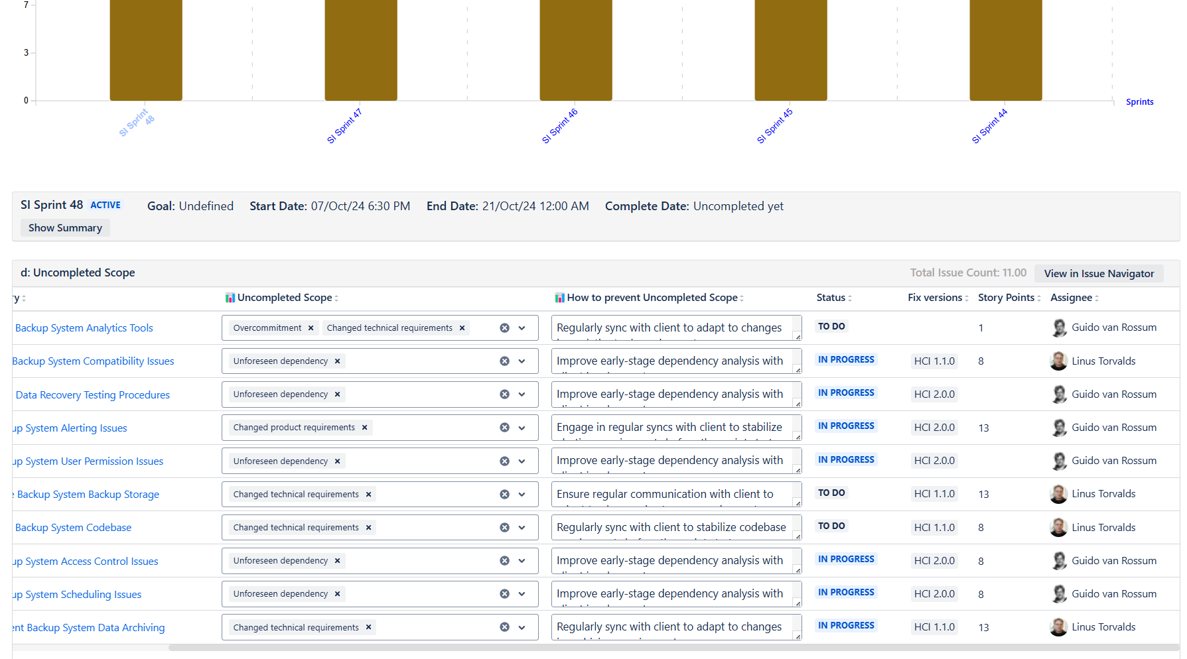
Task: Remove Changed technical requirements tag from Backup System Codebase row
Action: coord(368,527)
